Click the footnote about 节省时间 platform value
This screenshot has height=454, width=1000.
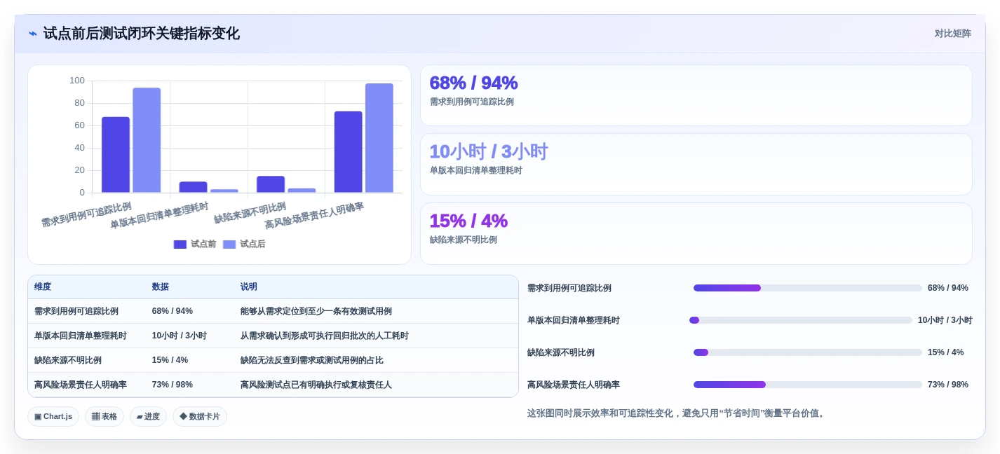coord(677,413)
